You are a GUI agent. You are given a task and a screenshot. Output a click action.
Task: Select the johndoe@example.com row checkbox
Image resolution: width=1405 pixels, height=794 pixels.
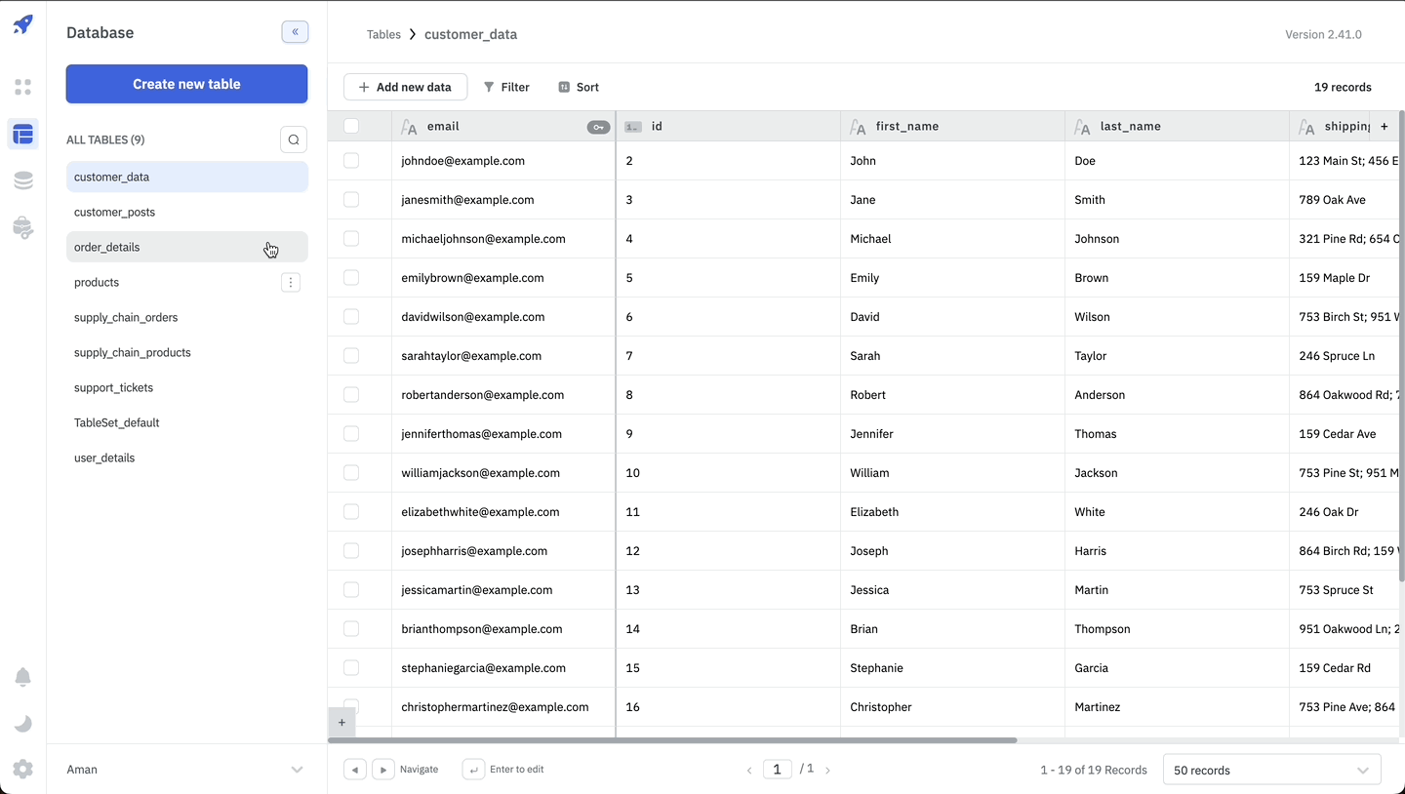[351, 161]
